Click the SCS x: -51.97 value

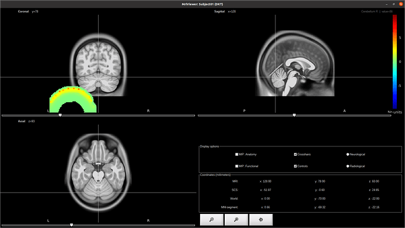tap(265, 190)
